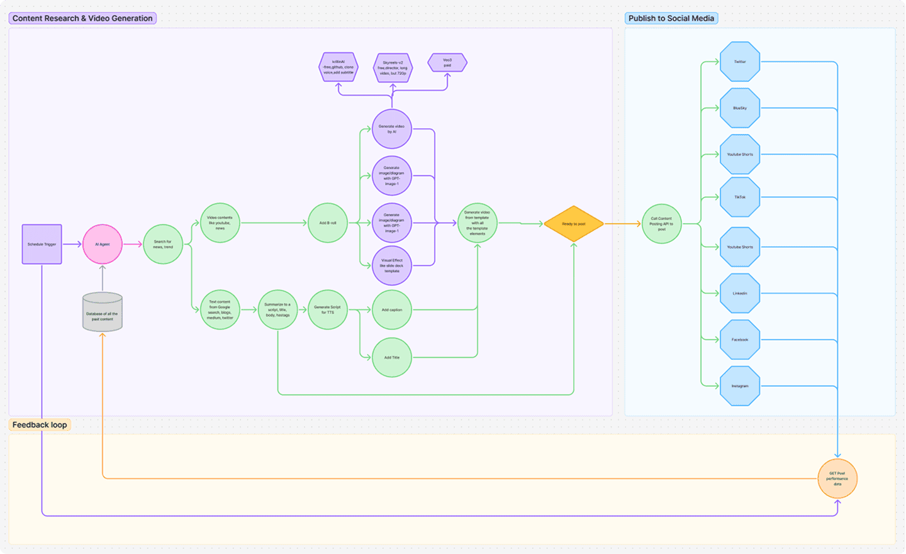The width and height of the screenshot is (906, 554).
Task: Open the Feedback loop section label
Action: pos(39,424)
